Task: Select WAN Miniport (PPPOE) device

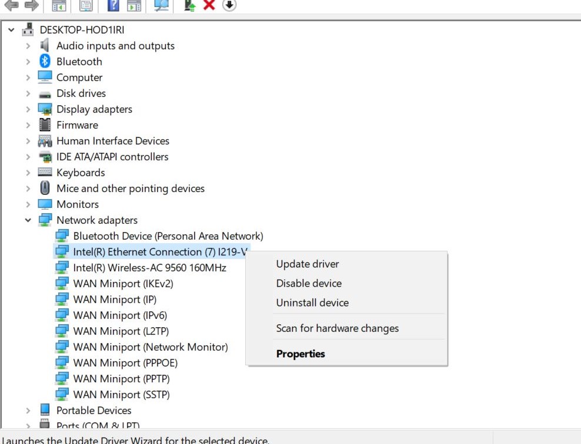Action: click(x=125, y=363)
